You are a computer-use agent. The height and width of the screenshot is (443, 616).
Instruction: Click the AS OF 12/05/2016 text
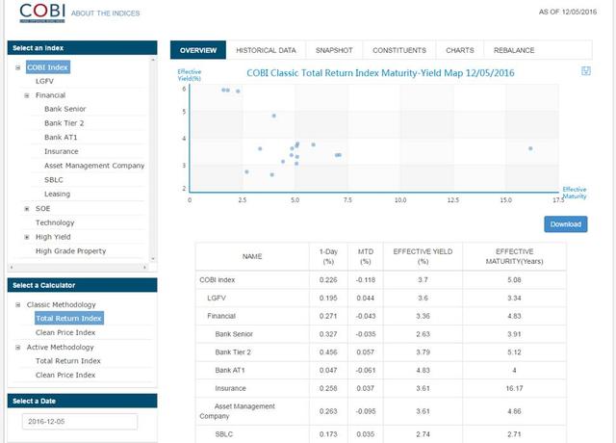[568, 12]
